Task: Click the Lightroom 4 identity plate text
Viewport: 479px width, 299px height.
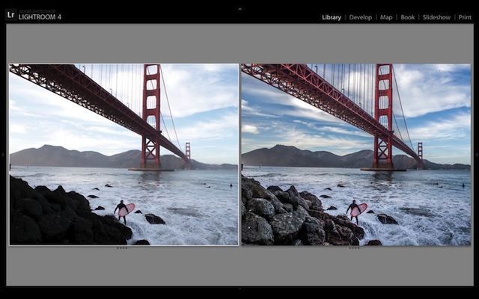Action: [x=39, y=16]
